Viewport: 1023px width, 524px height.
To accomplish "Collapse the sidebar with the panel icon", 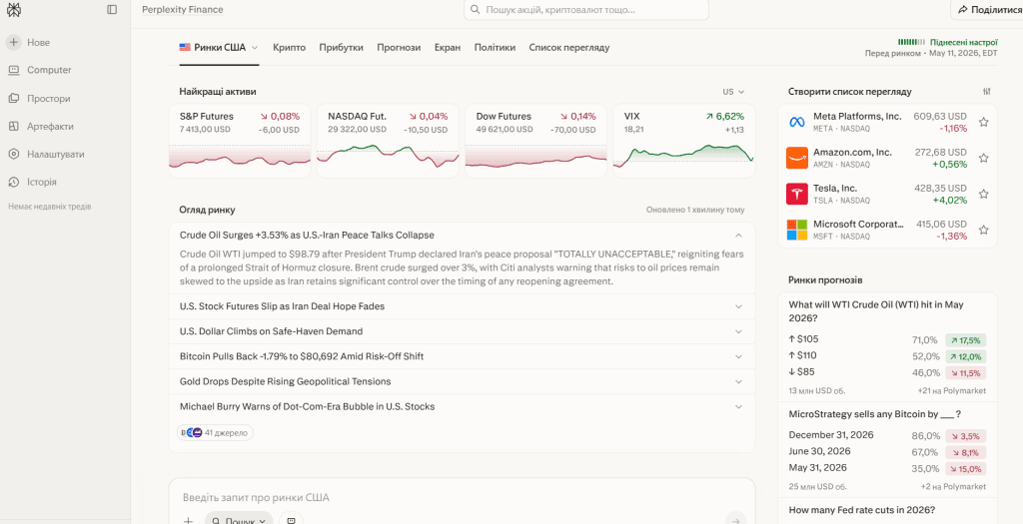I will (112, 10).
